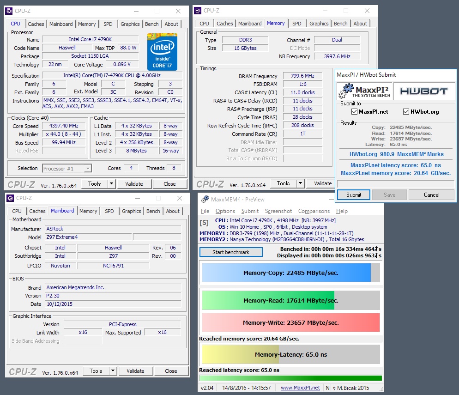Toggle the HWbot.org submit checkbox

point(406,111)
